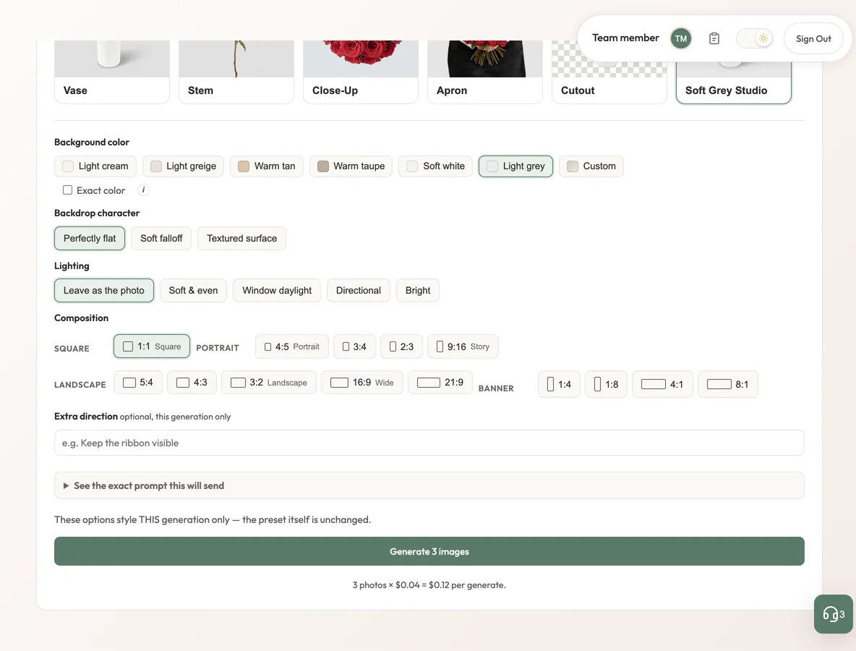The image size is (856, 651).
Task: Pick Light cream background color
Action: (95, 166)
